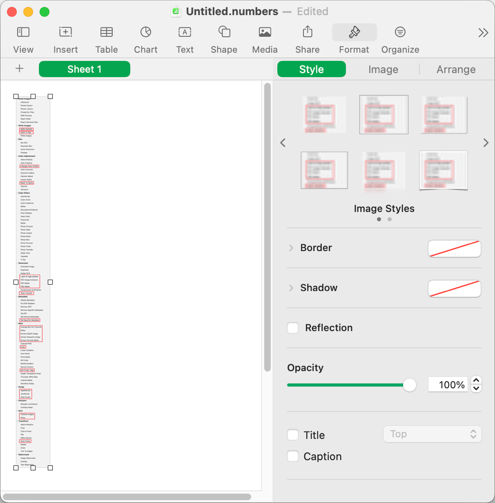Screen dimensions: 495x503
Task: Open the Organize panel icon
Action: pos(400,32)
